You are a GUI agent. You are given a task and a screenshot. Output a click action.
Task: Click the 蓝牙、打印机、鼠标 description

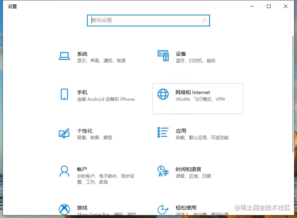point(196,61)
